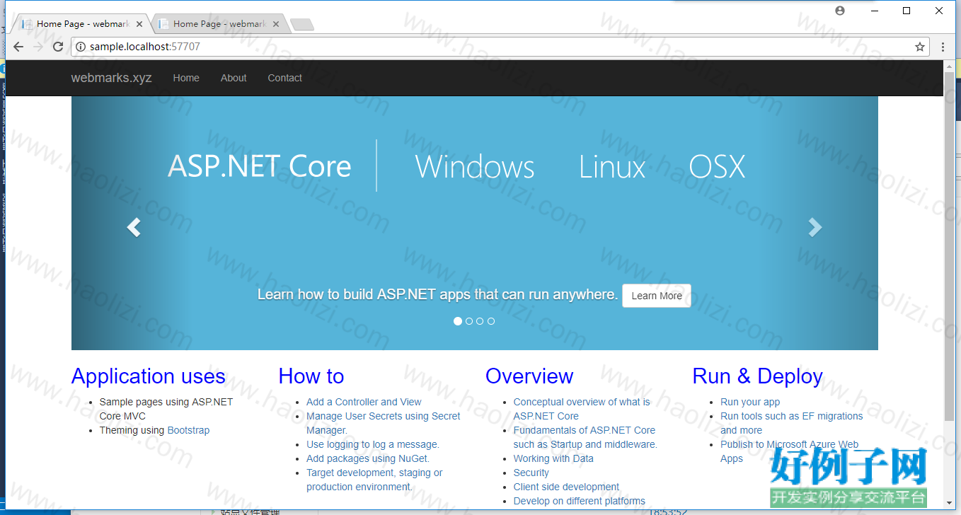Open 'Add packages using NuGet' link
This screenshot has height=515, width=961.
pyautogui.click(x=368, y=458)
